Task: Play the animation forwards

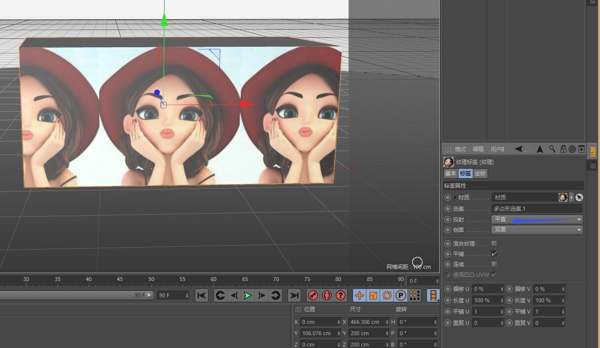Action: coord(247,295)
